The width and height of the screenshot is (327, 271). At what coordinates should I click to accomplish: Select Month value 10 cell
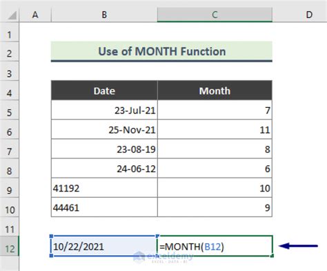pyautogui.click(x=215, y=188)
